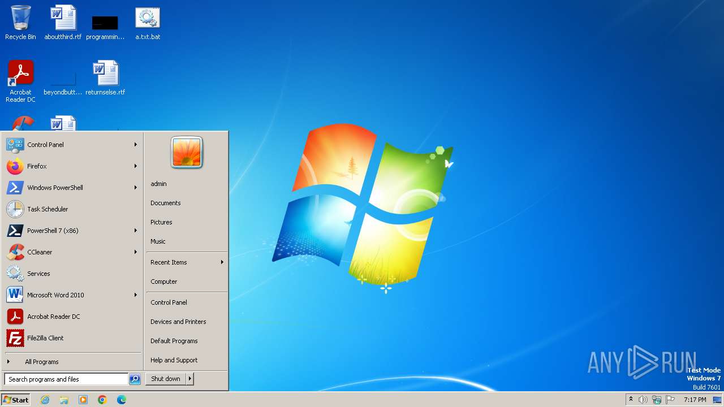Show hidden tray icons arrow
This screenshot has width=724, height=407.
pos(631,400)
